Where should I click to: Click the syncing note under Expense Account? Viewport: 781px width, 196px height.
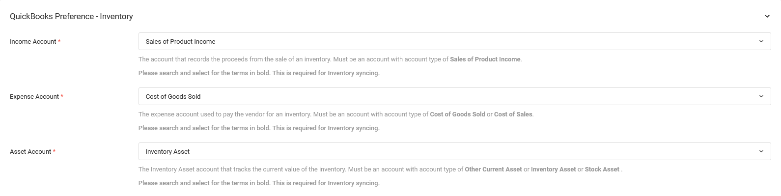259,128
